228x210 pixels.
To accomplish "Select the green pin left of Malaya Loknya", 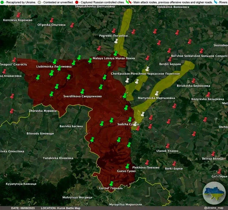I will click(x=90, y=61).
